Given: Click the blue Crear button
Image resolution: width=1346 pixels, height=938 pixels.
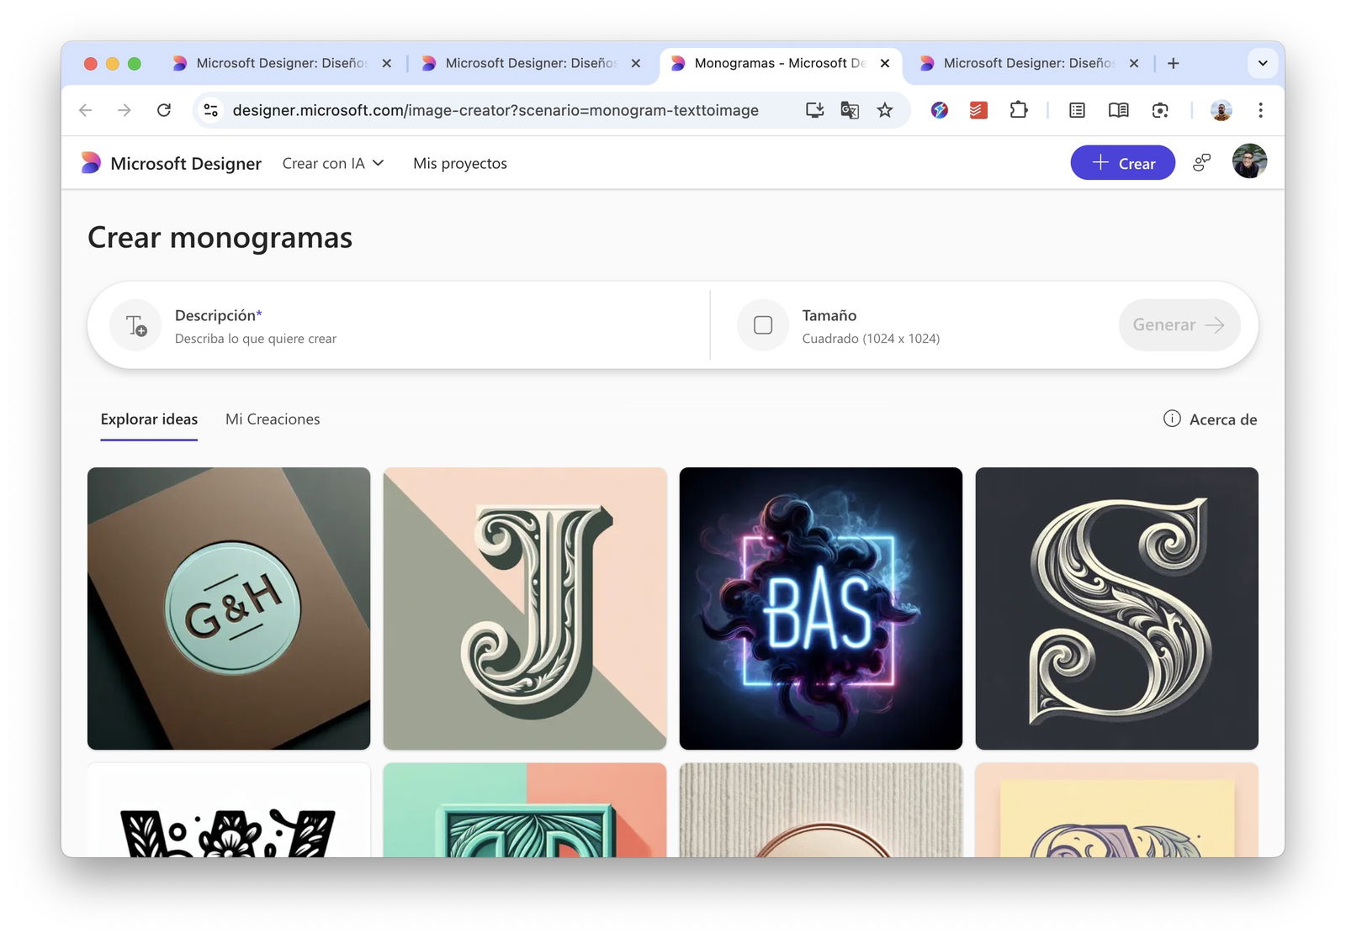Looking at the screenshot, I should tap(1123, 163).
